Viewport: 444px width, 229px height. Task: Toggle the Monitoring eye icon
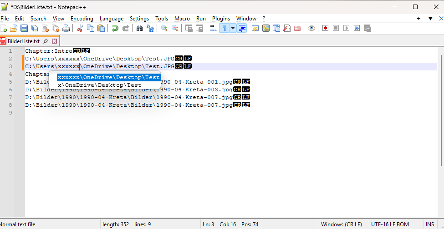pyautogui.click(x=311, y=28)
